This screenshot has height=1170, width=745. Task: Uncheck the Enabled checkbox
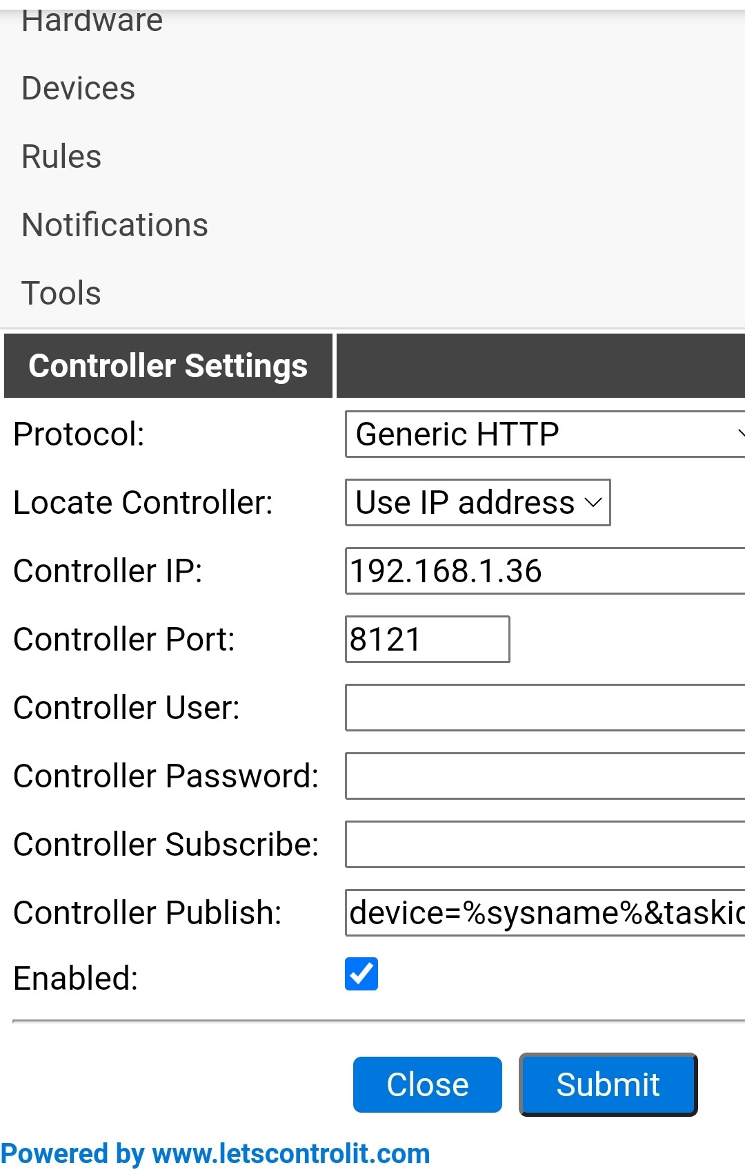[361, 974]
